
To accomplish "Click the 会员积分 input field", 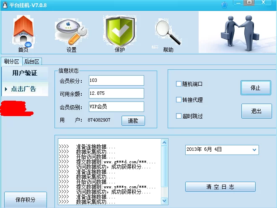I will click(116, 80).
